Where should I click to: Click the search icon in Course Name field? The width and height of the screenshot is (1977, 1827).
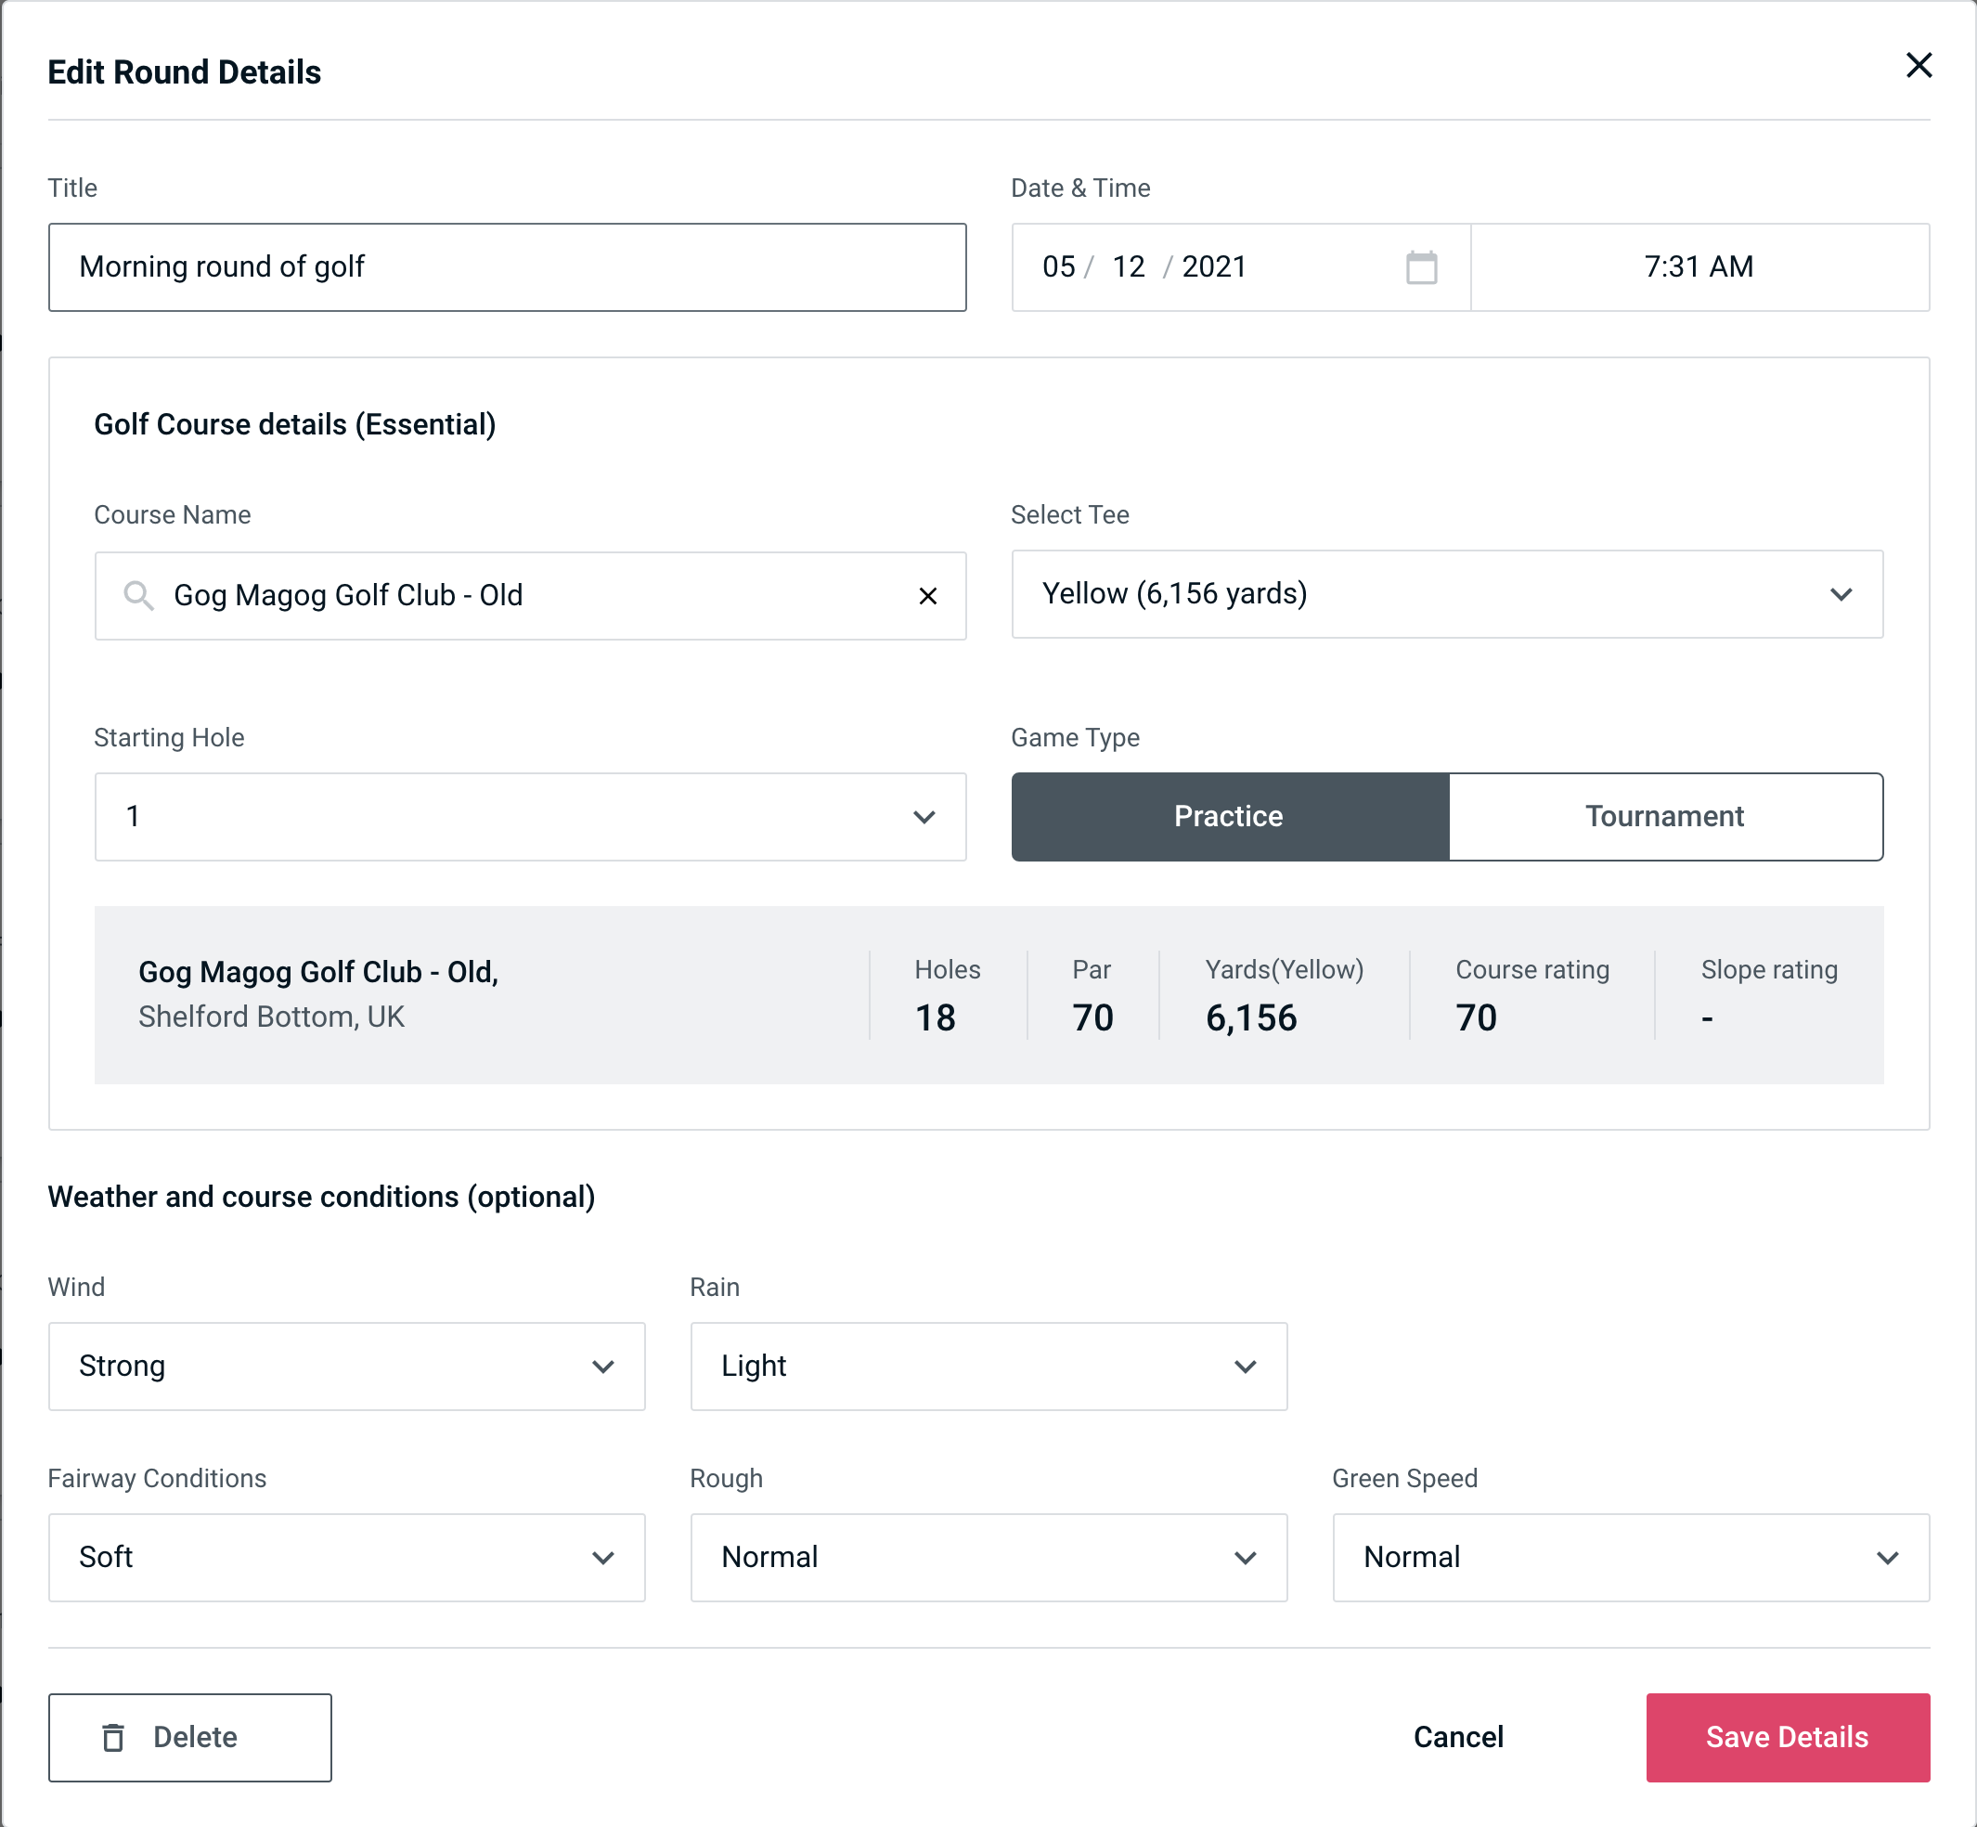[139, 594]
